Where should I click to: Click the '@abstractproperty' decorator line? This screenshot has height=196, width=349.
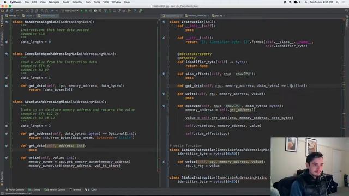point(195,54)
